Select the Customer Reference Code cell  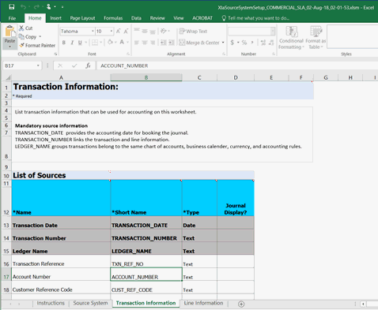61,287
